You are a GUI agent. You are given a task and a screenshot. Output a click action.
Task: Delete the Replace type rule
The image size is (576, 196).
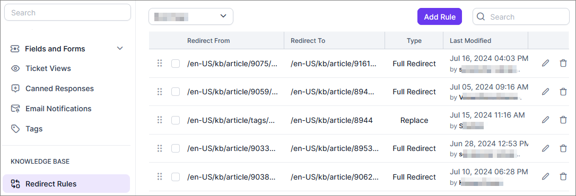pyautogui.click(x=563, y=120)
